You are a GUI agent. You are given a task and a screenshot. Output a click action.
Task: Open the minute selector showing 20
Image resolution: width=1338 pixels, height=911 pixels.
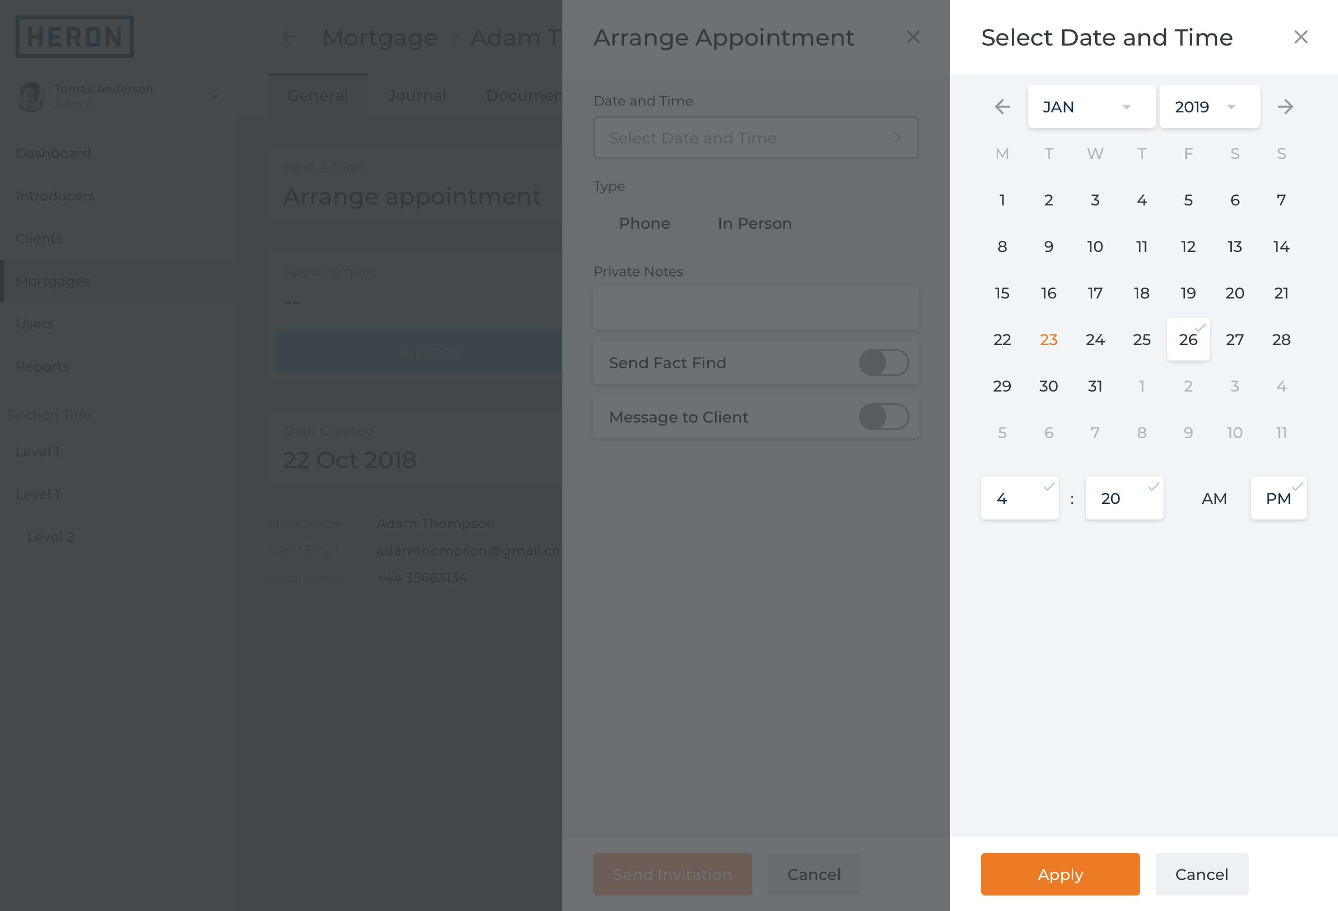[1124, 498]
